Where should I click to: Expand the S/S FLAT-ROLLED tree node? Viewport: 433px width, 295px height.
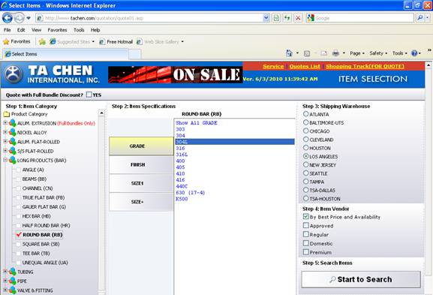tap(5, 151)
